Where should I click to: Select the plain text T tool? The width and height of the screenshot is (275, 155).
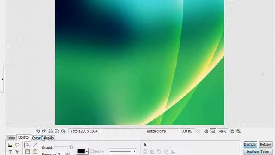click(10, 152)
